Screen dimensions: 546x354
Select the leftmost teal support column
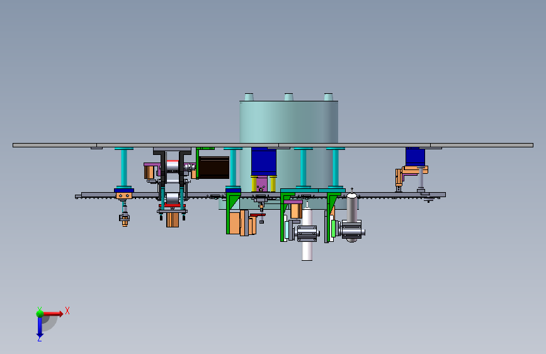[124, 168]
